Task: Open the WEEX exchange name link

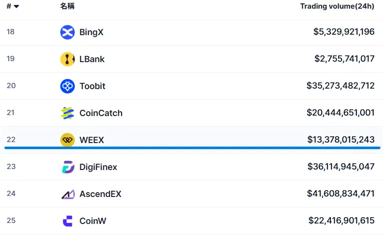Action: 92,140
